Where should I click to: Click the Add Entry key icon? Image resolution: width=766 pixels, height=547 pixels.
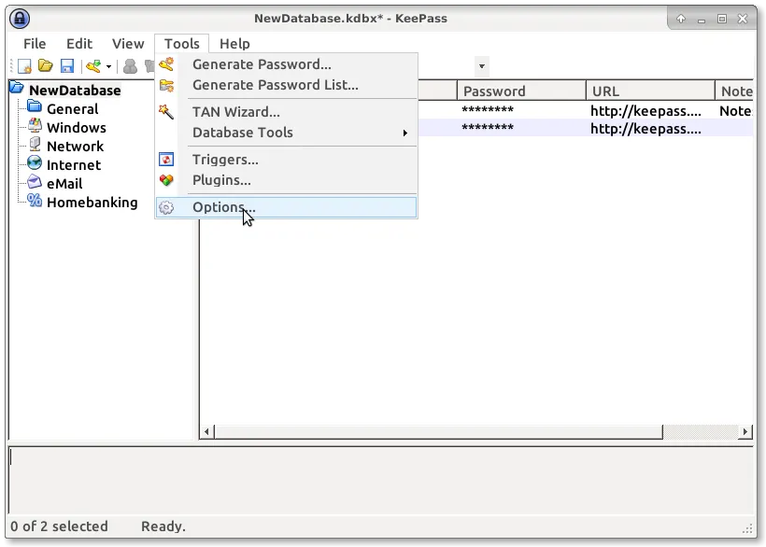92,66
